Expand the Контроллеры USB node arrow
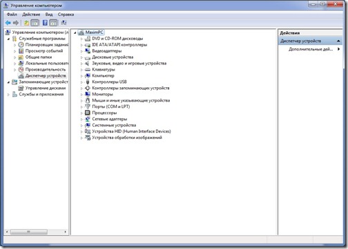 81,82
